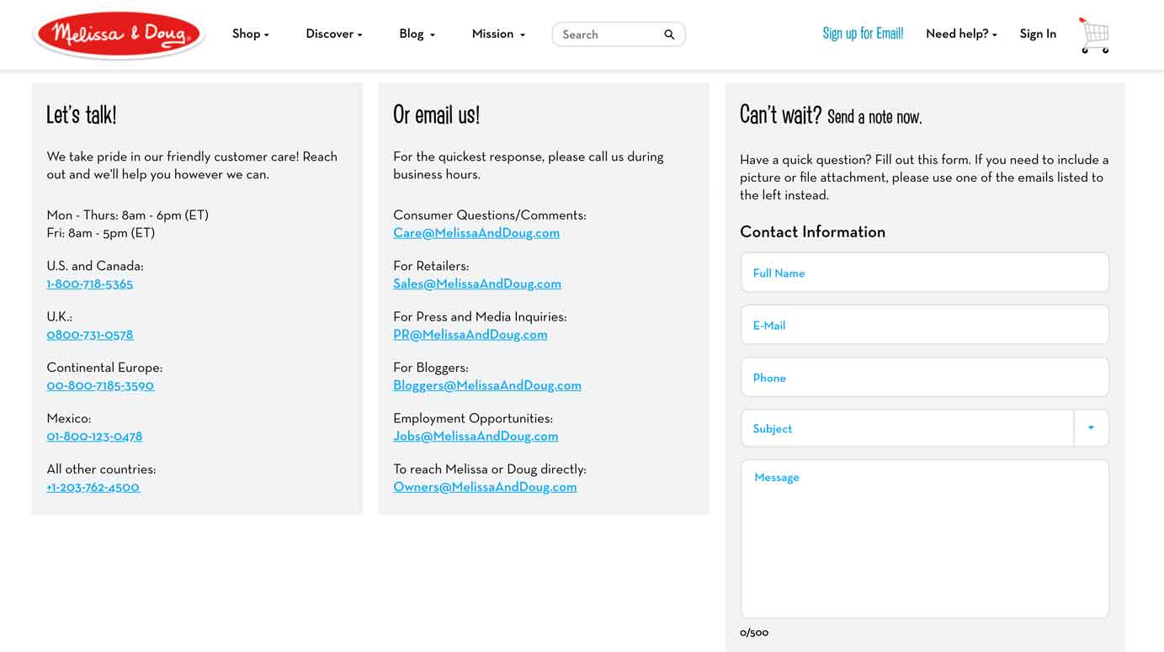
Task: Expand the Shop menu
Action: pos(250,34)
